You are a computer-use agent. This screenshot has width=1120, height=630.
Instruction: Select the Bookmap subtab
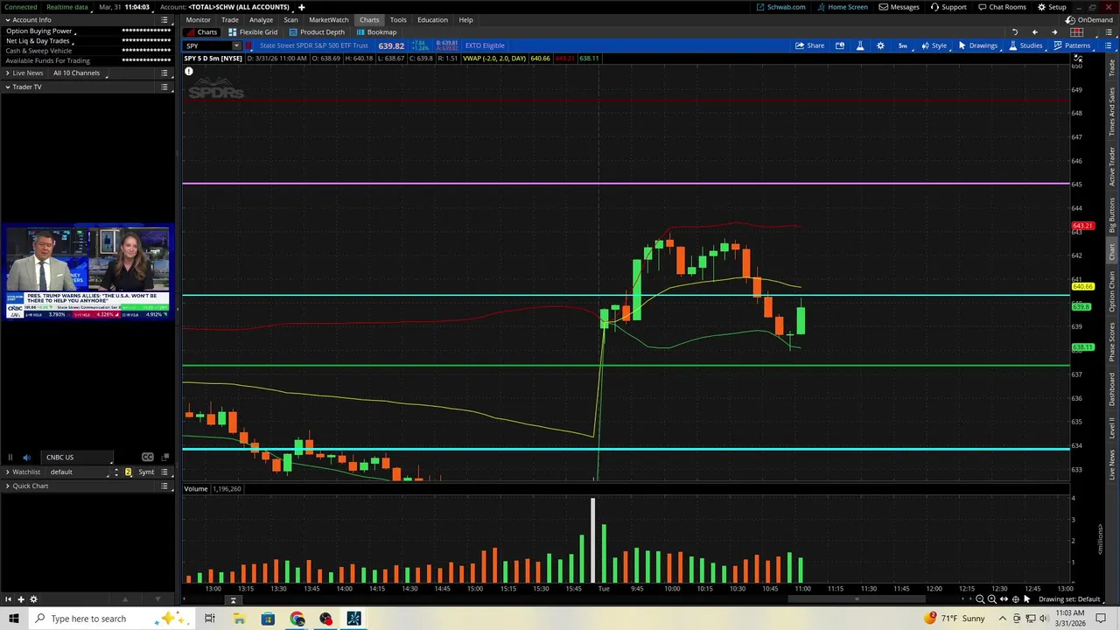(x=376, y=32)
